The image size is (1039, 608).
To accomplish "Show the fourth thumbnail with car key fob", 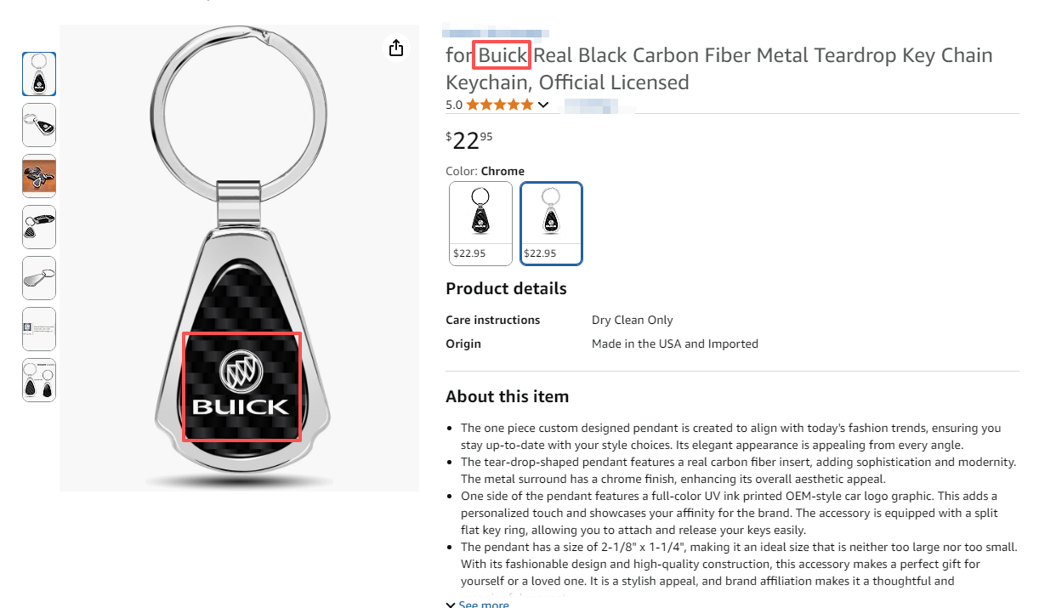I will 39,227.
